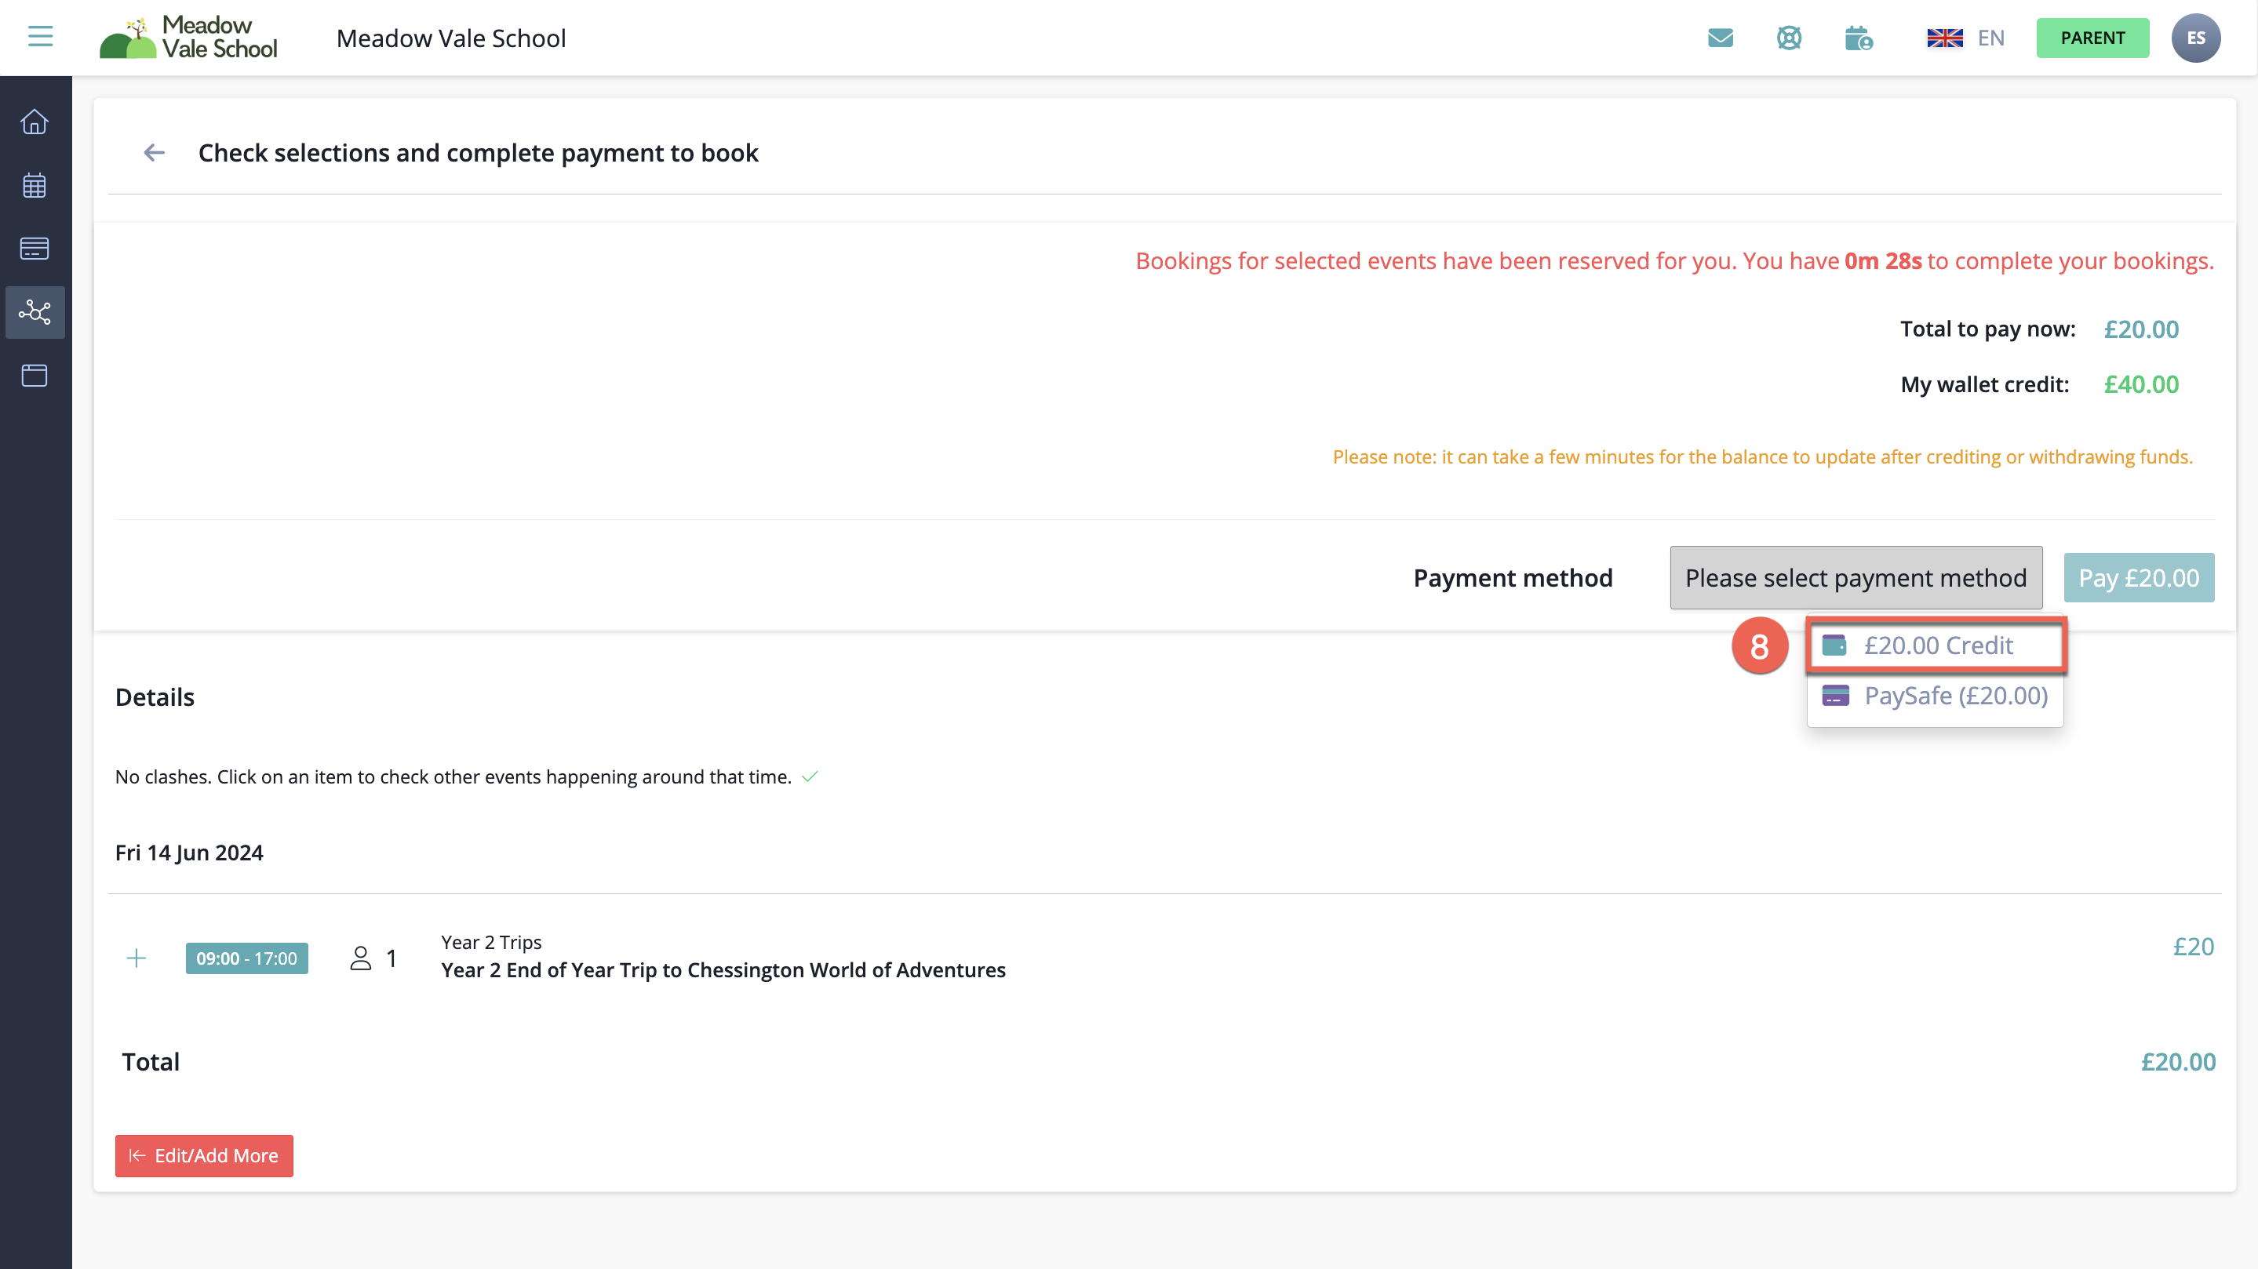Viewport: 2258px width, 1269px height.
Task: Go to the Home sidebar icon
Action: point(35,122)
